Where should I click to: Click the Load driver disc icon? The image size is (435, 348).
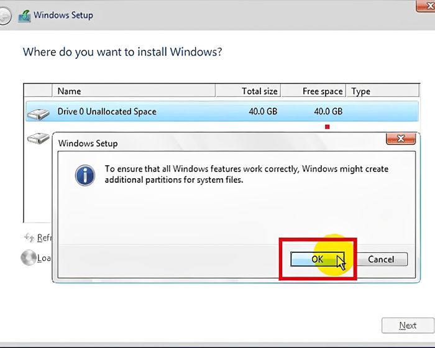click(29, 257)
